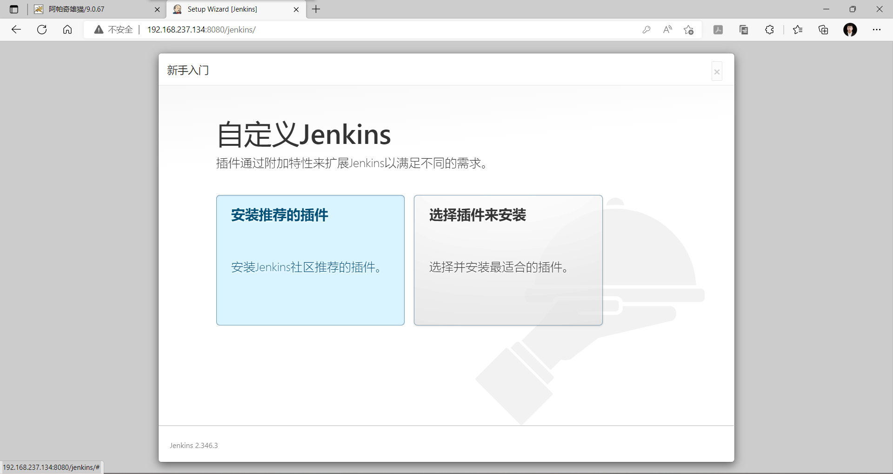
Task: Click the 新手入门 dialog title
Action: 188,70
